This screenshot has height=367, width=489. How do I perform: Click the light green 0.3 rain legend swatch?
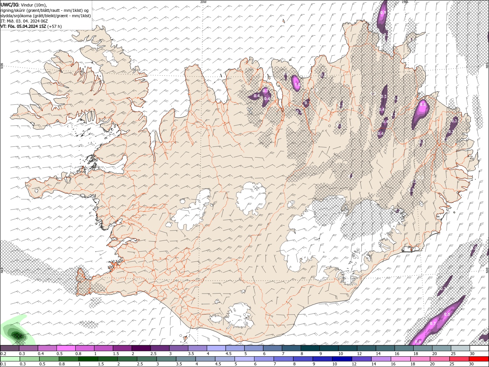pyautogui.click(x=29, y=359)
